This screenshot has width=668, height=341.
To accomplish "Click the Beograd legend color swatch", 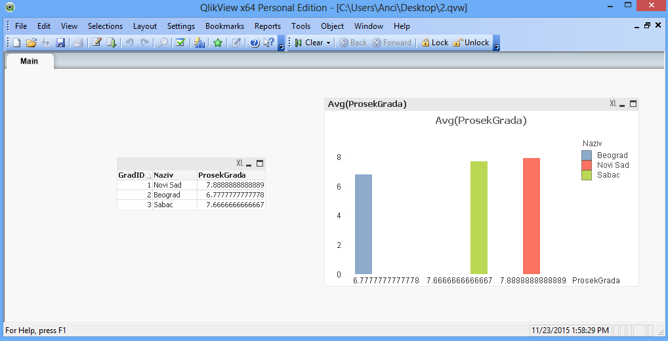I will [587, 155].
